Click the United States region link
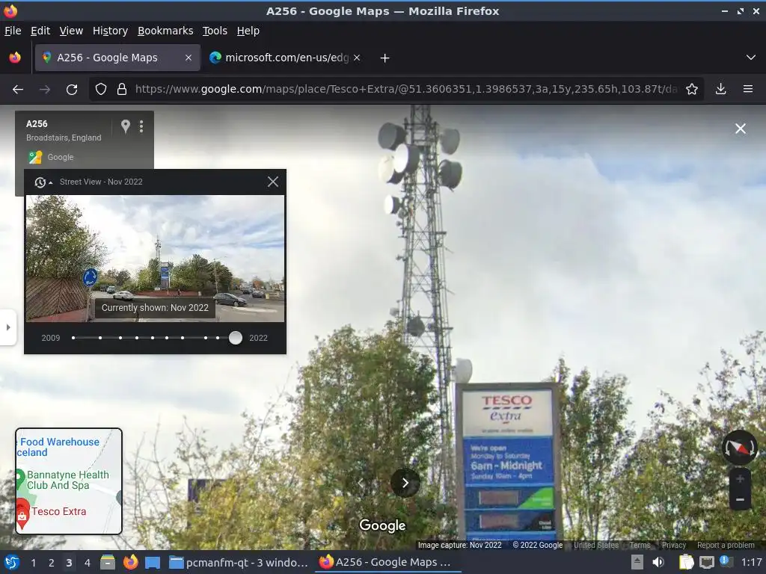Viewport: 766px width, 574px height. point(596,545)
